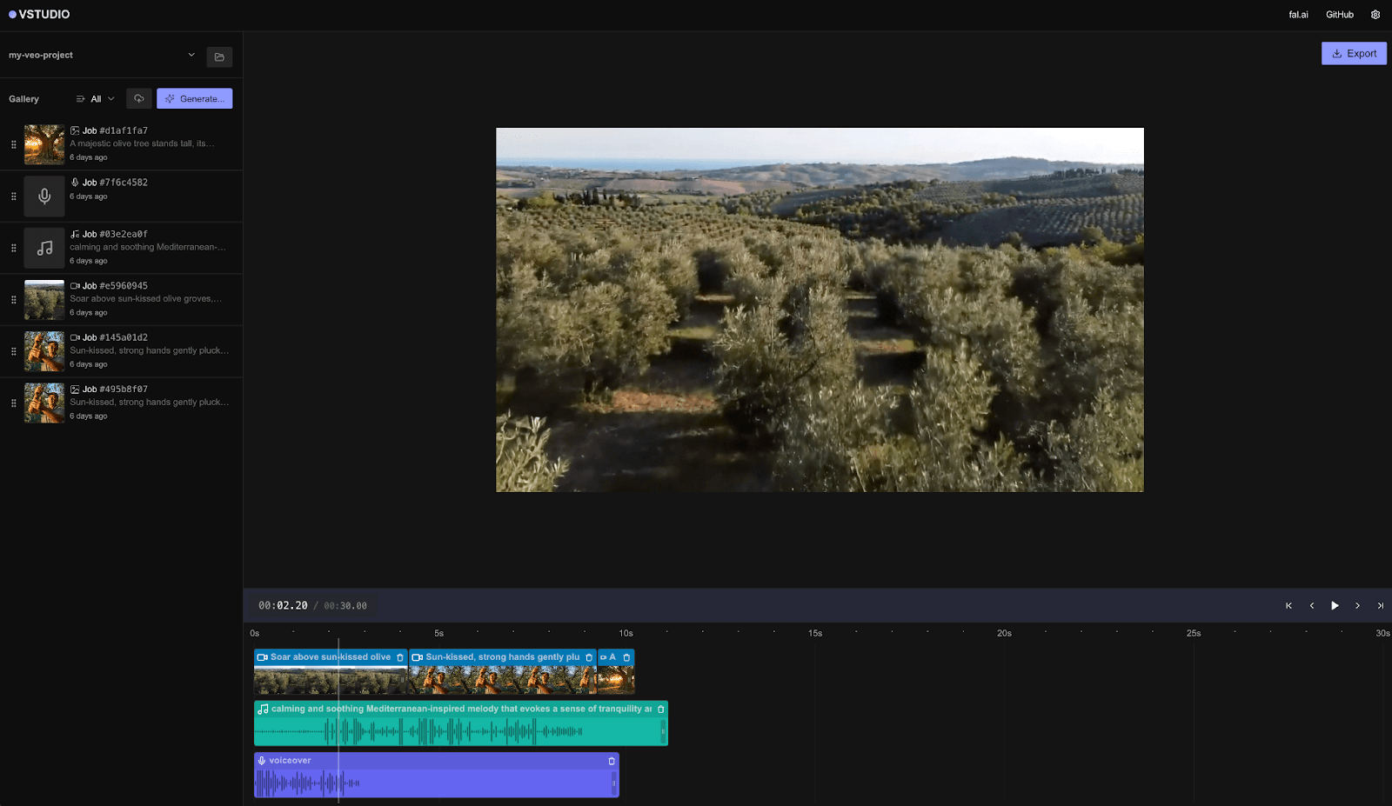
Task: Click the Generate... button
Action: click(194, 98)
